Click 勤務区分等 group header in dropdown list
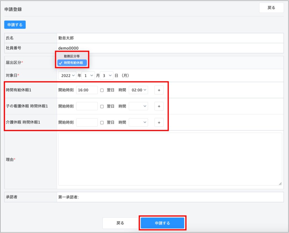Viewport: 289px width, 233px height. pyautogui.click(x=72, y=56)
